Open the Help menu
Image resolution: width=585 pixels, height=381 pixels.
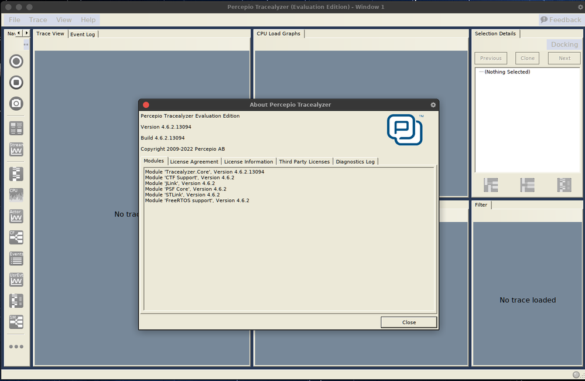[x=88, y=20]
